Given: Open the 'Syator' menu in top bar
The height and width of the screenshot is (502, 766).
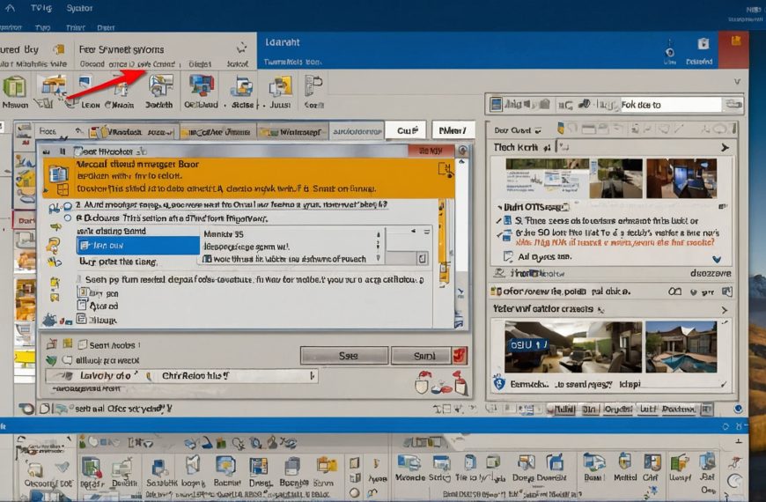Looking at the screenshot, I should click(x=79, y=8).
